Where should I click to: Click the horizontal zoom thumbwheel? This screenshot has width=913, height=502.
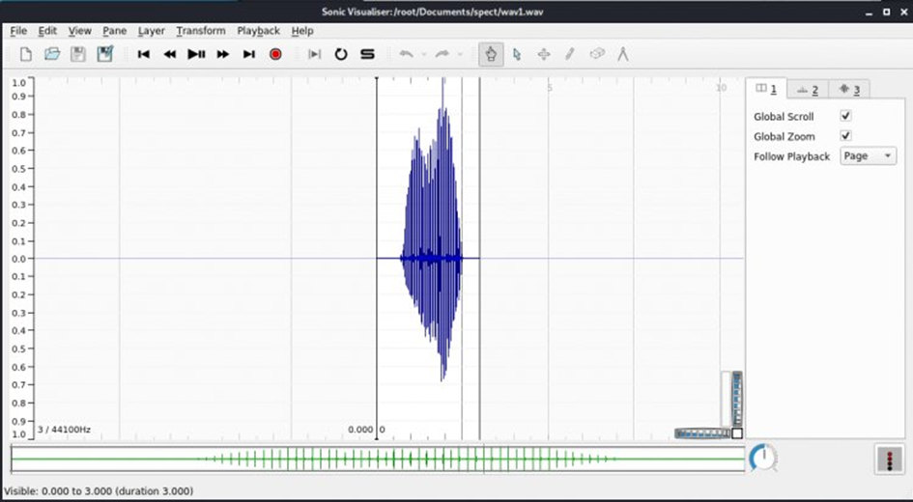(x=702, y=433)
